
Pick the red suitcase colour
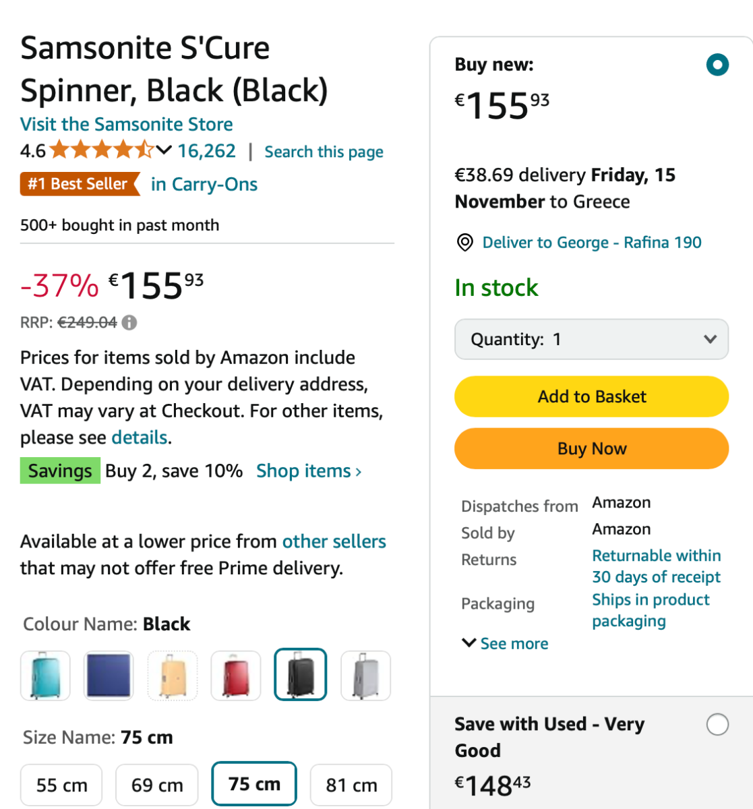235,675
